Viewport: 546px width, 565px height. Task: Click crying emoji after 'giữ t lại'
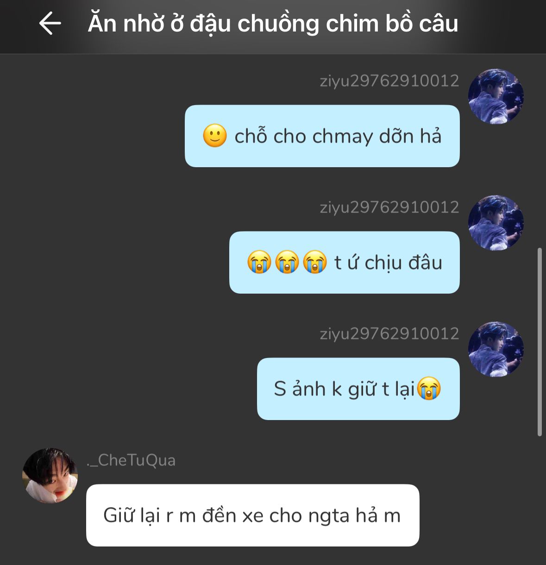click(x=429, y=389)
